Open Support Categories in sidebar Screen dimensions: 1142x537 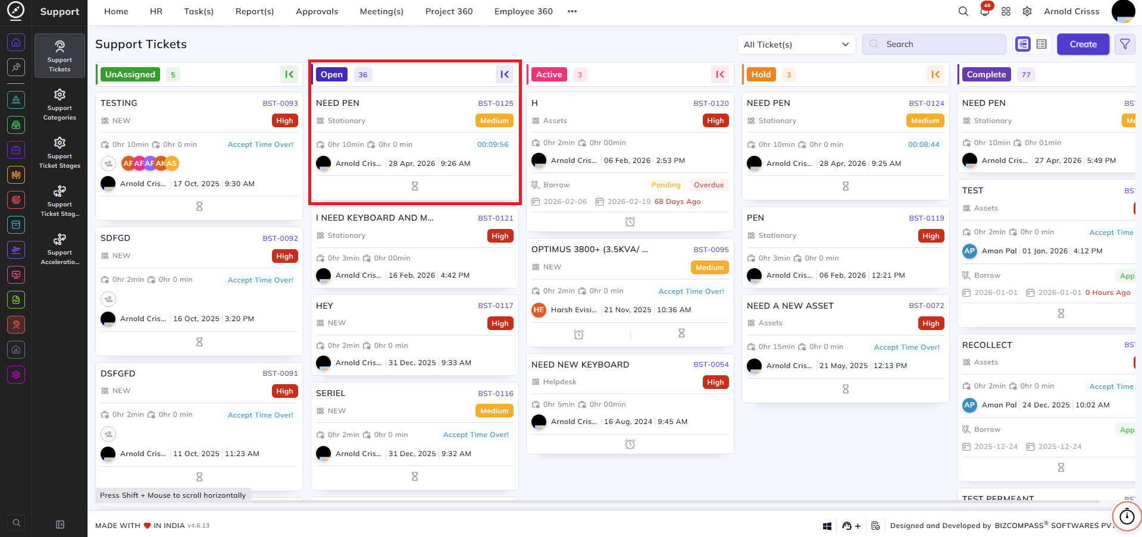point(60,104)
